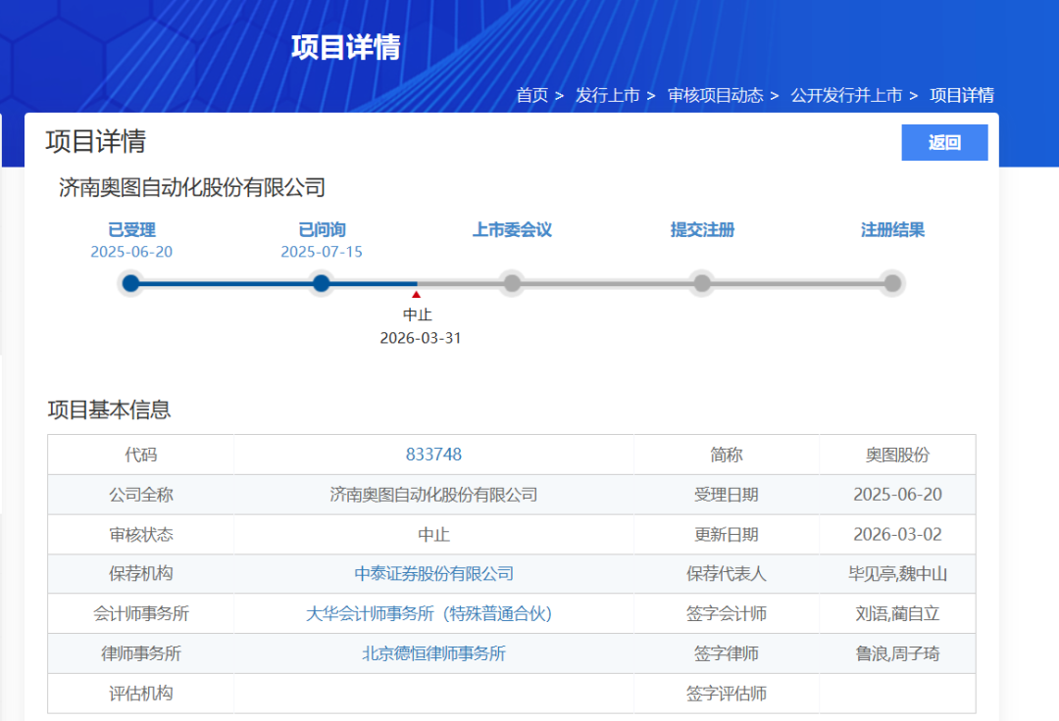Click the 已问询 milestone dot on timeline

[x=321, y=283]
